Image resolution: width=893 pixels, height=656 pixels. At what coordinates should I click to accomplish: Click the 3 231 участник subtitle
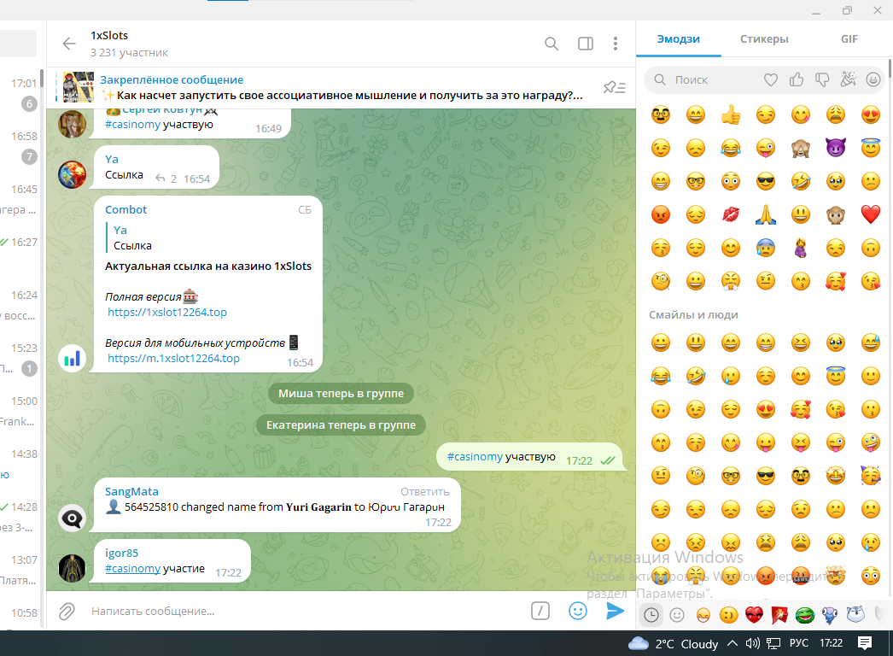[129, 52]
